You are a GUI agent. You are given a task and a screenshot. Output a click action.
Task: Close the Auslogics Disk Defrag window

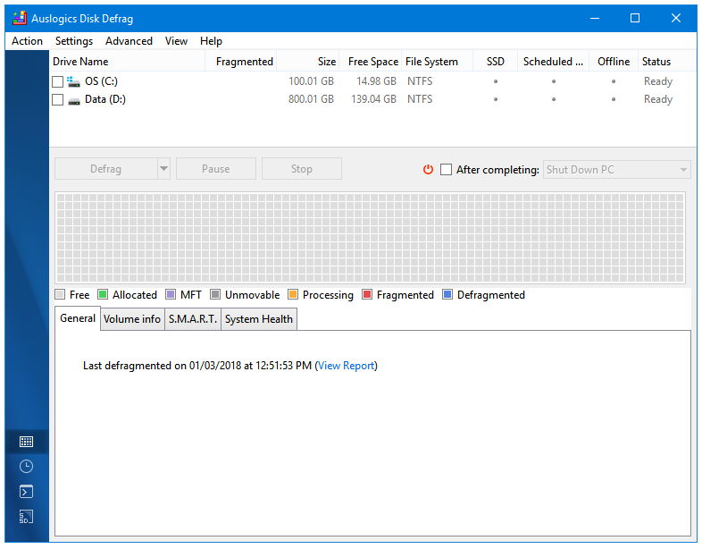click(x=676, y=19)
